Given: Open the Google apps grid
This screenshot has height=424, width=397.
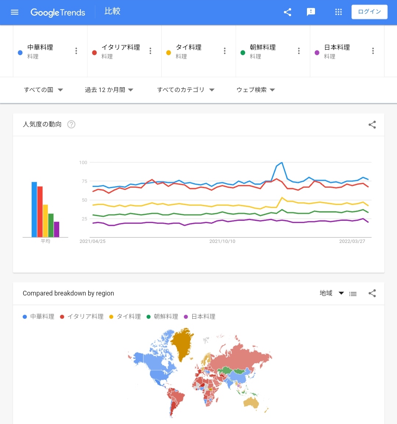Looking at the screenshot, I should tap(339, 12).
